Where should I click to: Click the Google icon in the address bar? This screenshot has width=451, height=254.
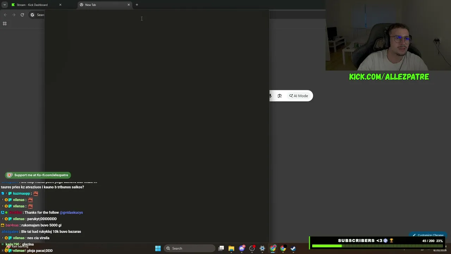coord(32,15)
